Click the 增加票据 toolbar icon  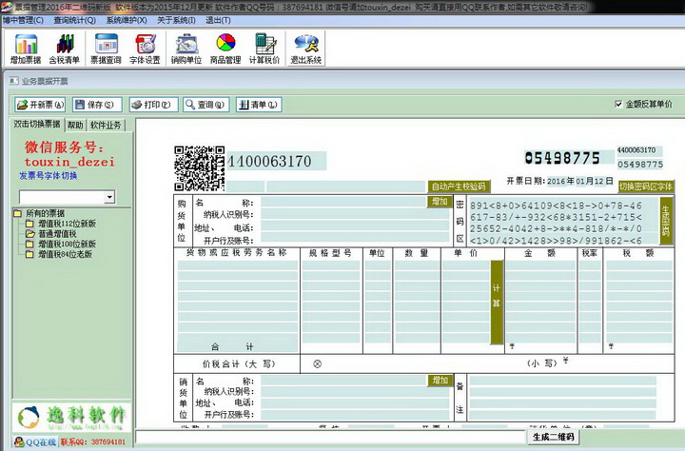pos(26,49)
